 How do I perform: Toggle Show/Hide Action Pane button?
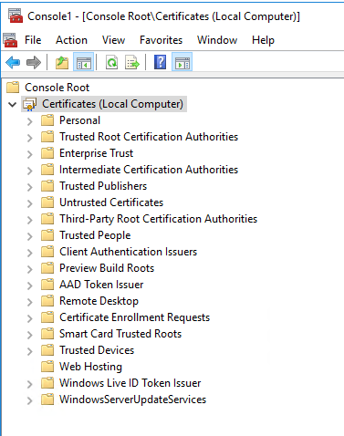click(x=182, y=63)
